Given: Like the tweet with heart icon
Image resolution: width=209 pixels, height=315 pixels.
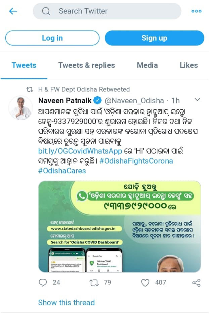Looking at the screenshot, I should pos(145,282).
